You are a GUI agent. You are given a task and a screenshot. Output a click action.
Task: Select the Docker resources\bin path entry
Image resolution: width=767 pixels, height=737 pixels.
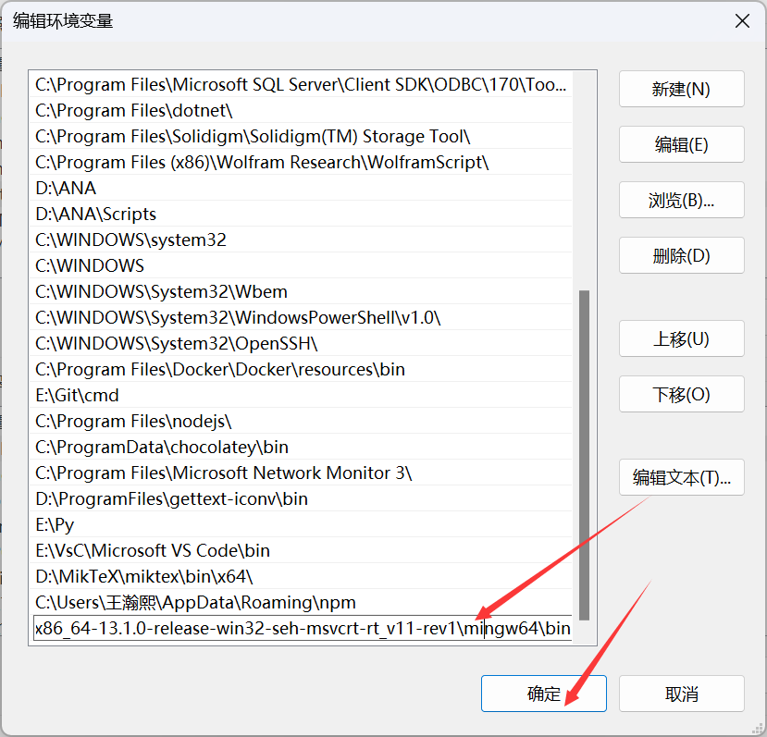[x=220, y=369]
